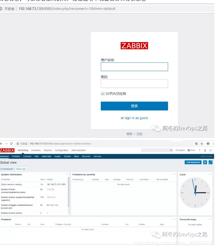Switch to the Web submenu tab
215x249 pixels.
click(x=36, y=157)
